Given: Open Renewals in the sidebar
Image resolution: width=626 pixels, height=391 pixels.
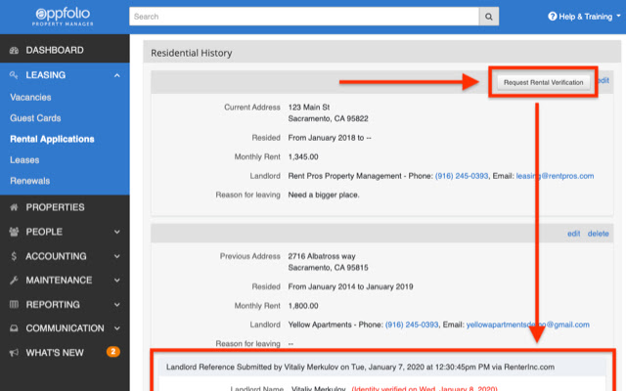Looking at the screenshot, I should click(30, 181).
